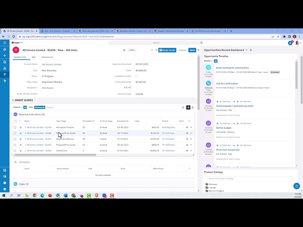Toggle the compliance review checkbox
The height and width of the screenshot is (227, 303).
pos(137,76)
